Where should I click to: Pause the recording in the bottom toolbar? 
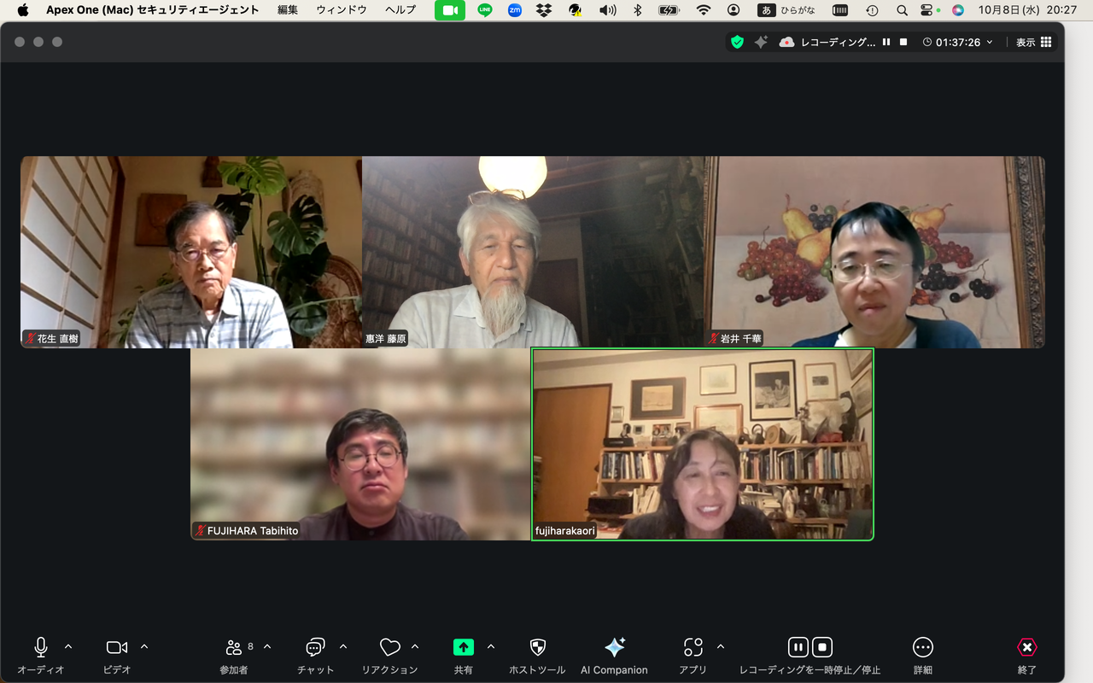click(798, 647)
